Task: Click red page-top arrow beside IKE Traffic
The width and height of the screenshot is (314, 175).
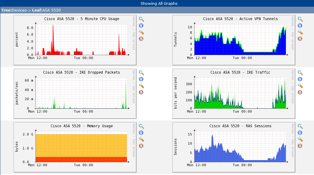Action: tap(300, 92)
